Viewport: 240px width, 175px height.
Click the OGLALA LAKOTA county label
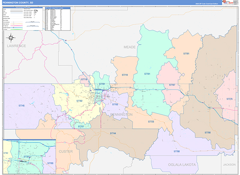(182, 165)
